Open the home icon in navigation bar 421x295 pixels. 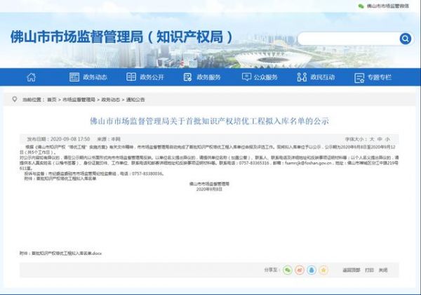point(32,77)
